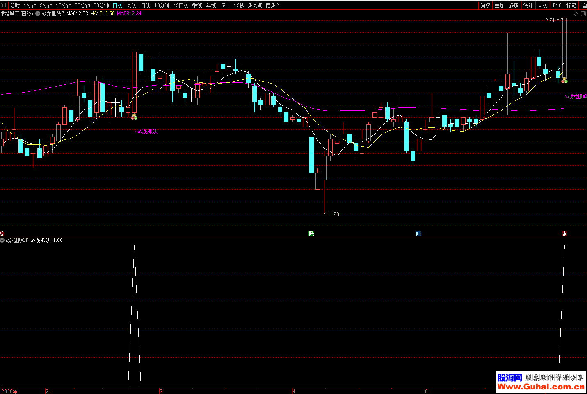This screenshot has height=394, width=587.
Task: Switch to 季线 quarterly chart
Action: click(x=197, y=5)
